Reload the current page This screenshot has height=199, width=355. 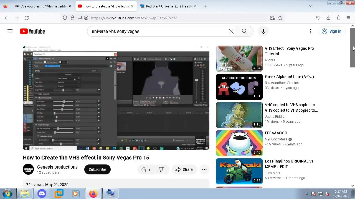[x=27, y=18]
